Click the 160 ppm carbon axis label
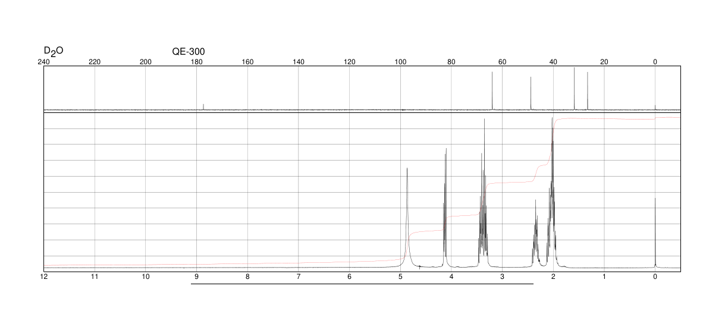Screen dimensions: 728x314 [x=247, y=62]
